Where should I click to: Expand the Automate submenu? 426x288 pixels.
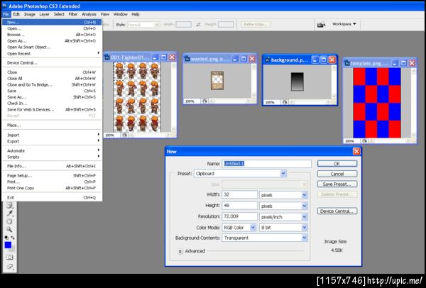click(52, 150)
